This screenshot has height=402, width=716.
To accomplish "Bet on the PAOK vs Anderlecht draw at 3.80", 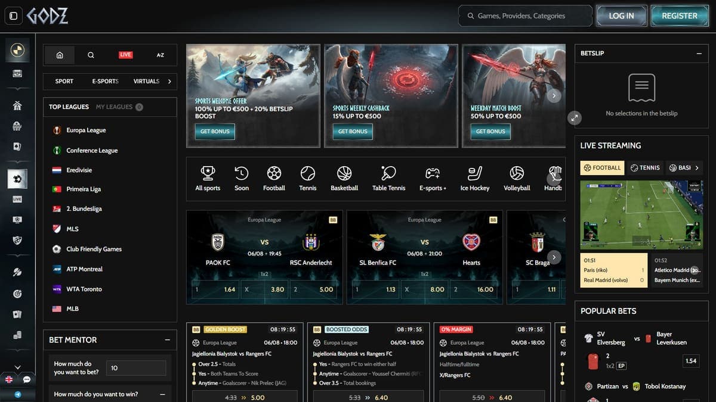I will 264,290.
